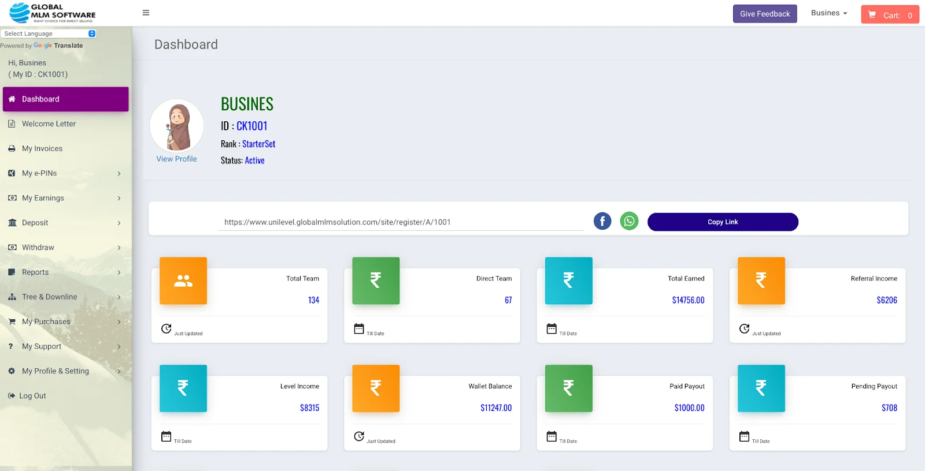This screenshot has height=471, width=925.
Task: Open the Reports menu item
Action: pyautogui.click(x=65, y=272)
